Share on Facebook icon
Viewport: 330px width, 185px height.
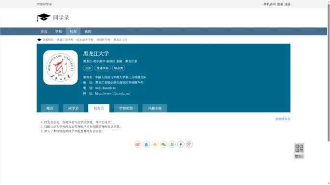point(181,144)
